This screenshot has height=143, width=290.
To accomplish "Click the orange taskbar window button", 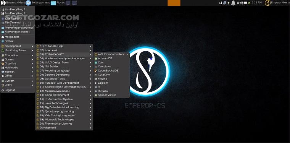I will (174, 3).
